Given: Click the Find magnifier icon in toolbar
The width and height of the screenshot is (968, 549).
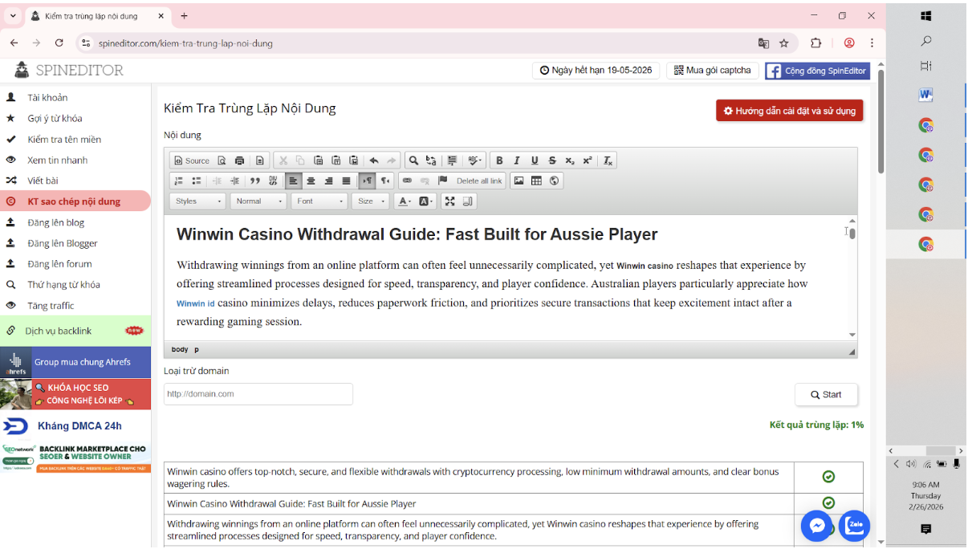Looking at the screenshot, I should tap(413, 161).
